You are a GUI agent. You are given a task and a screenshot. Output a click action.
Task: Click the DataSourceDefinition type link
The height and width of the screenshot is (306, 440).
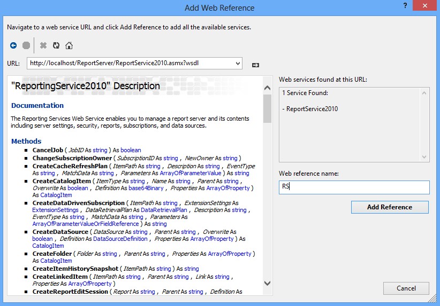pos(120,239)
